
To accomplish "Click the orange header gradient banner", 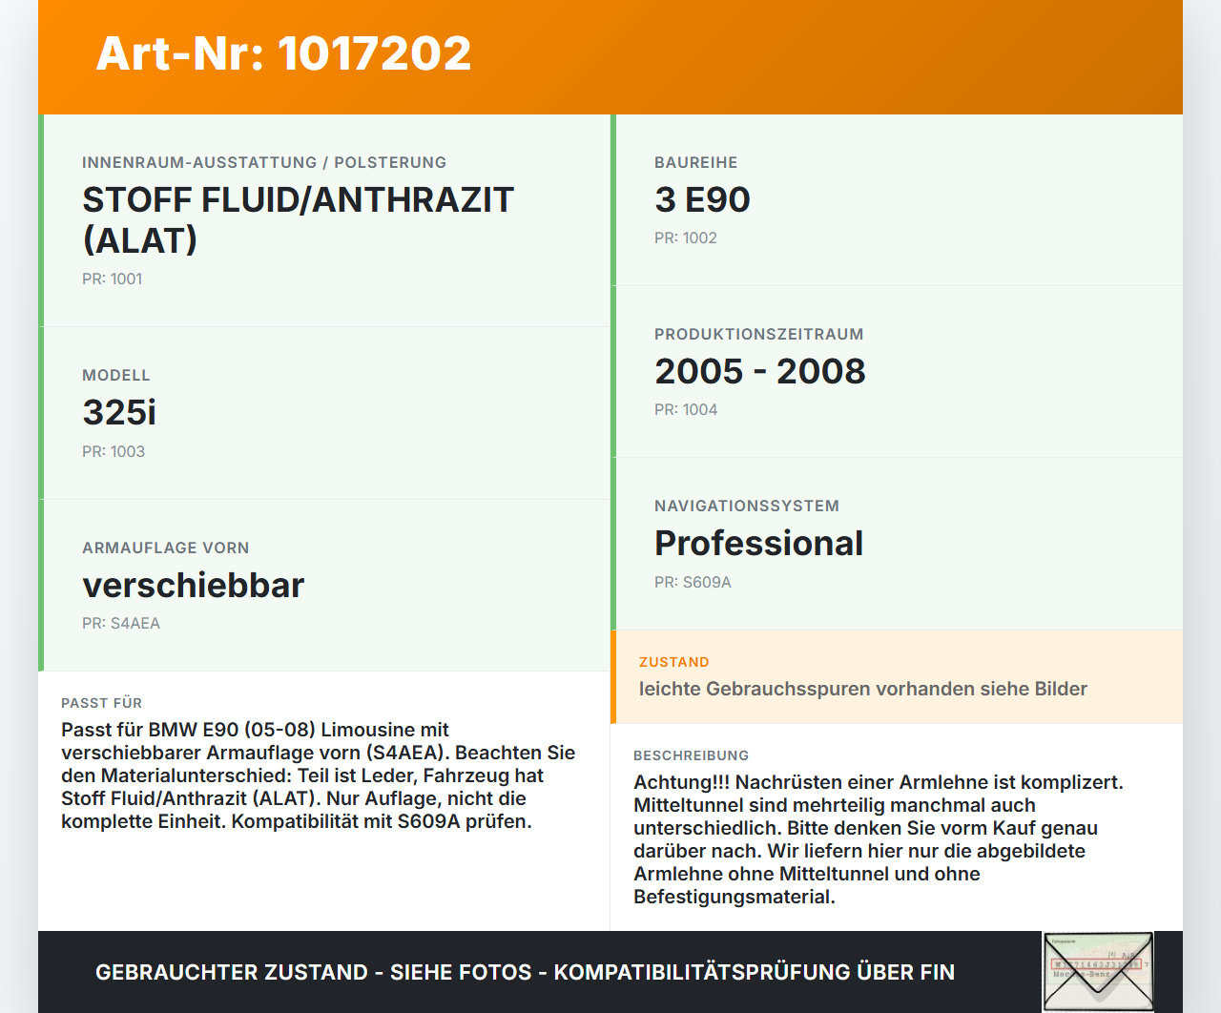I will click(x=610, y=55).
